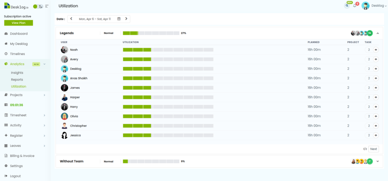This screenshot has width=388, height=181.
Task: Open the calendar date picker icon
Action: pos(119,19)
